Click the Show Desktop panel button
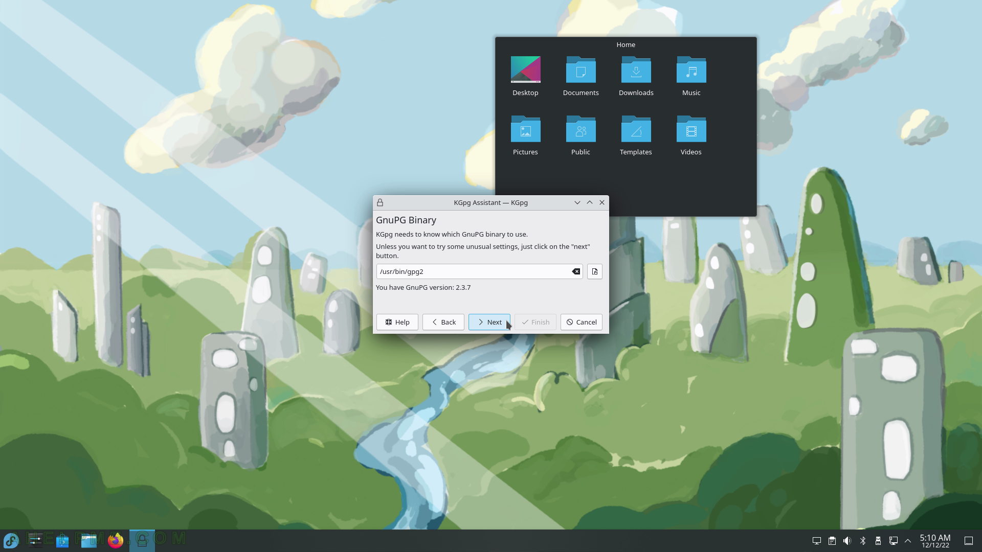The image size is (982, 552). click(969, 541)
